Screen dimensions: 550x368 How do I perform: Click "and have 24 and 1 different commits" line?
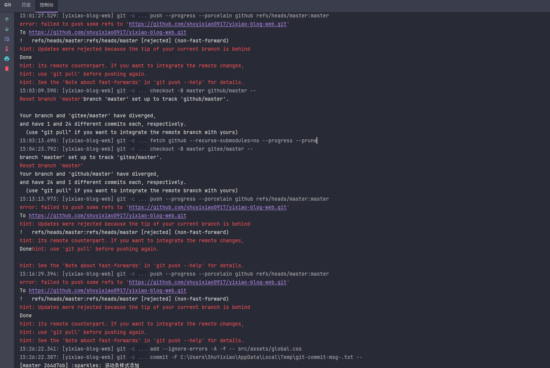(103, 182)
